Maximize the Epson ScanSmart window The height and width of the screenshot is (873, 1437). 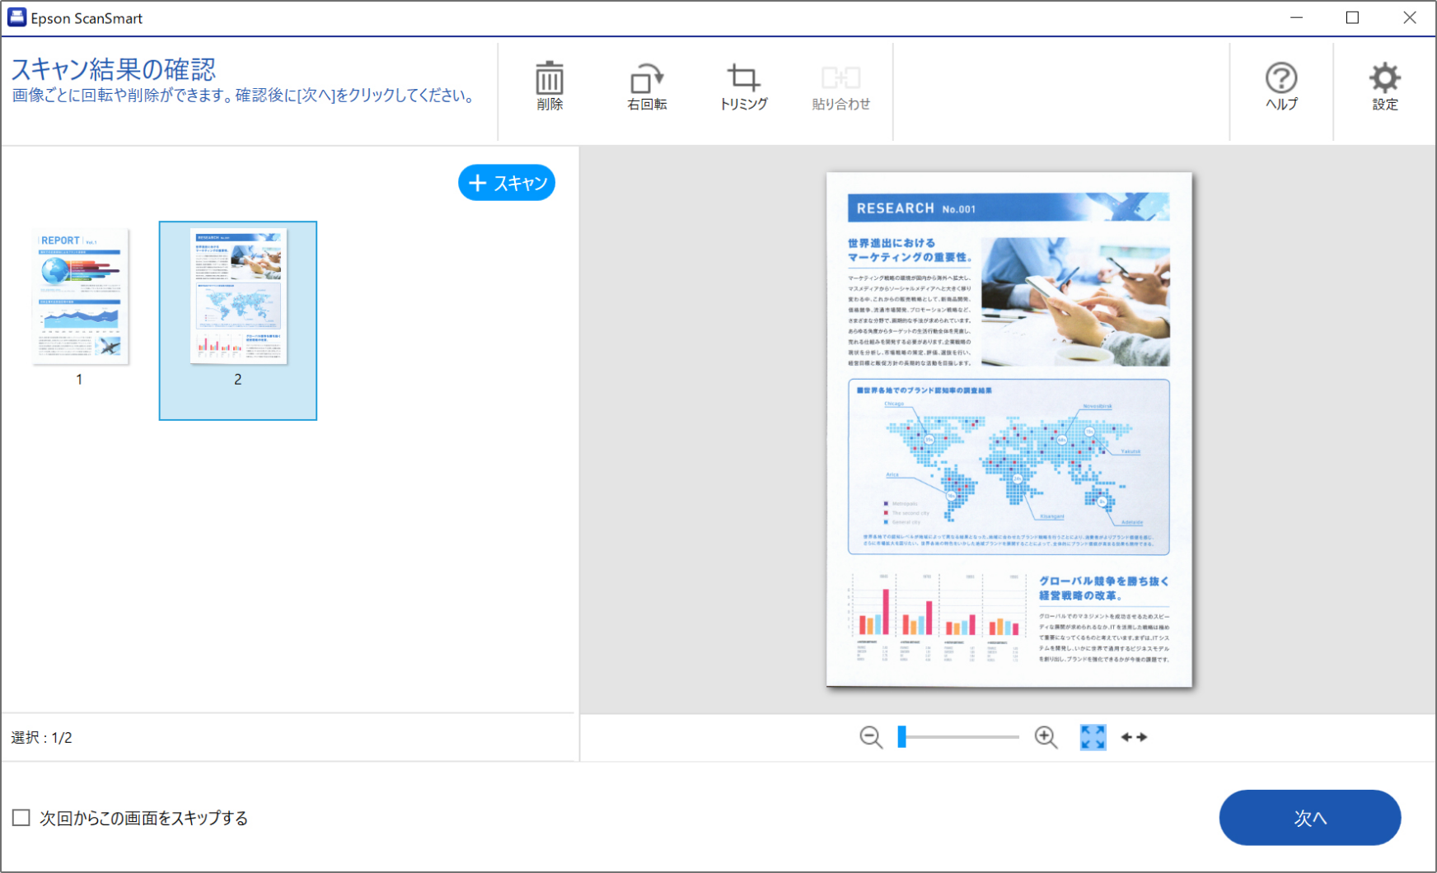click(1352, 17)
